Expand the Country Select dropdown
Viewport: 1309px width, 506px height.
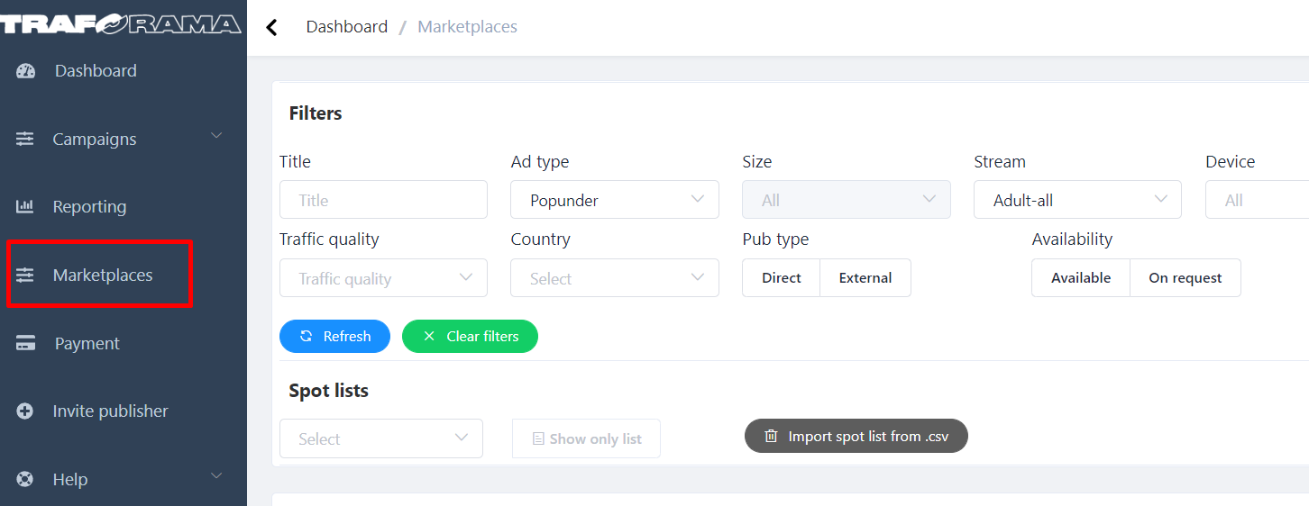pos(614,278)
